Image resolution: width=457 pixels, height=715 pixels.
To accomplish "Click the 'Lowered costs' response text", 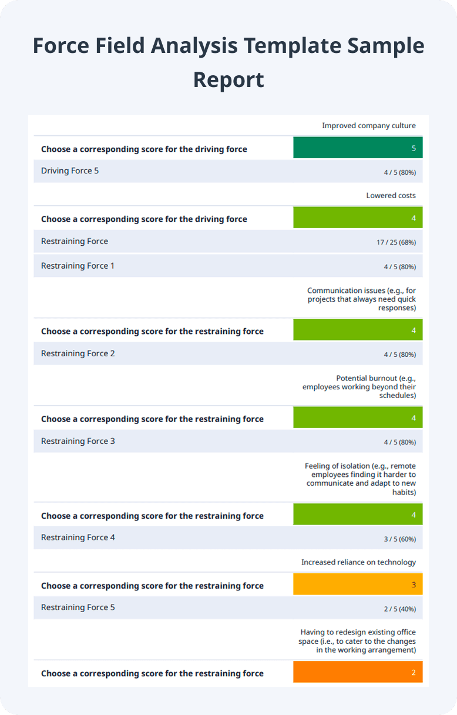I will pos(391,195).
